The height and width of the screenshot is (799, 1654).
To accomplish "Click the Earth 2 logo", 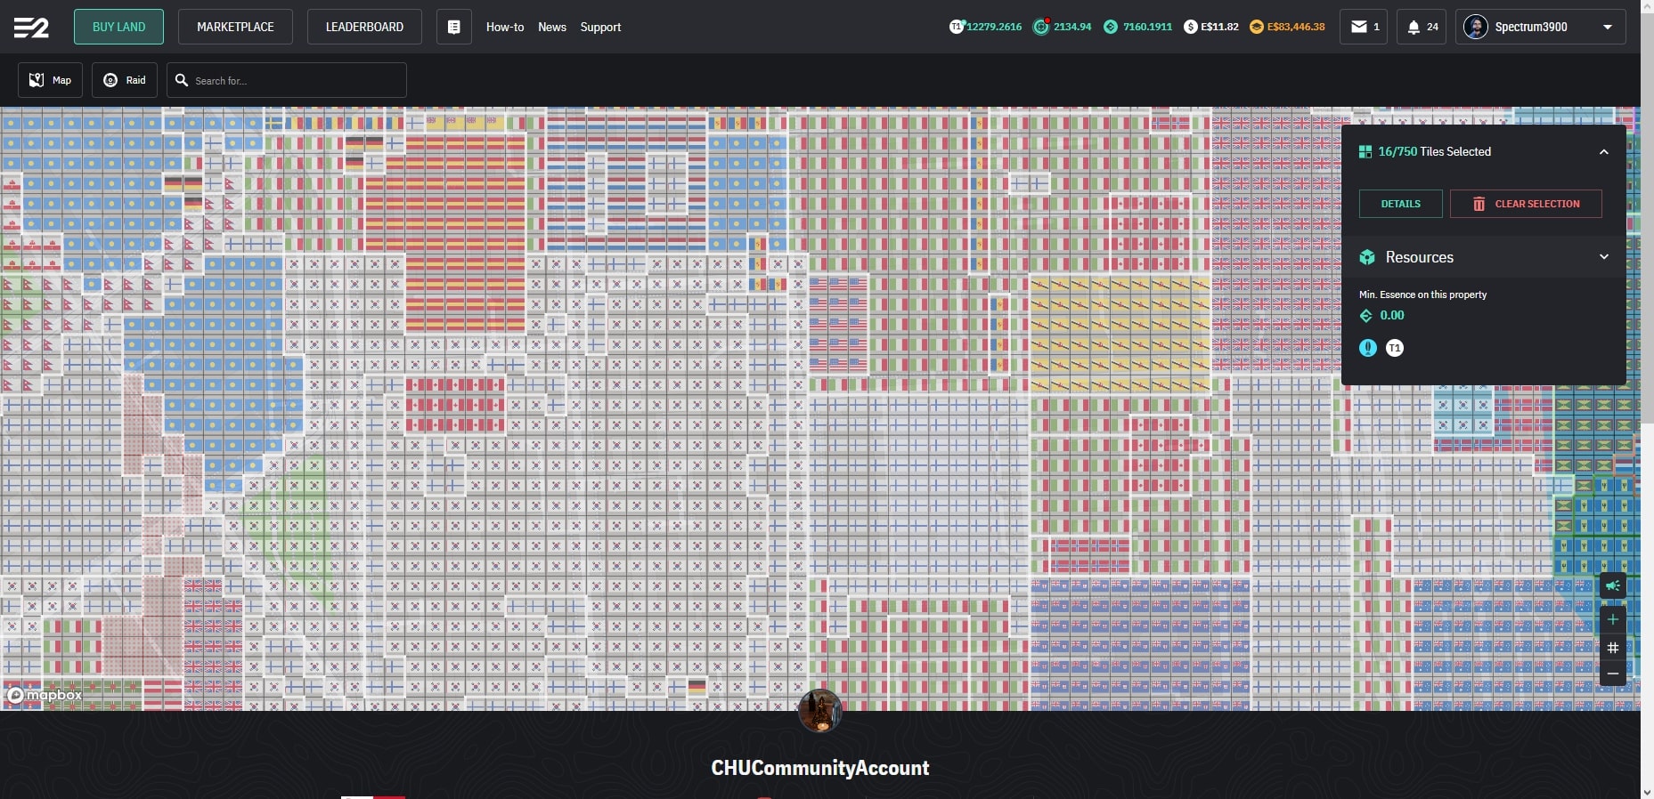I will [x=31, y=28].
